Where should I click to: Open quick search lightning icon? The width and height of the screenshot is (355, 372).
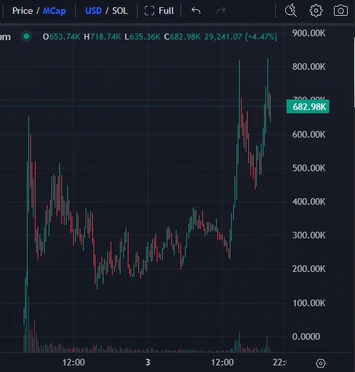(291, 11)
